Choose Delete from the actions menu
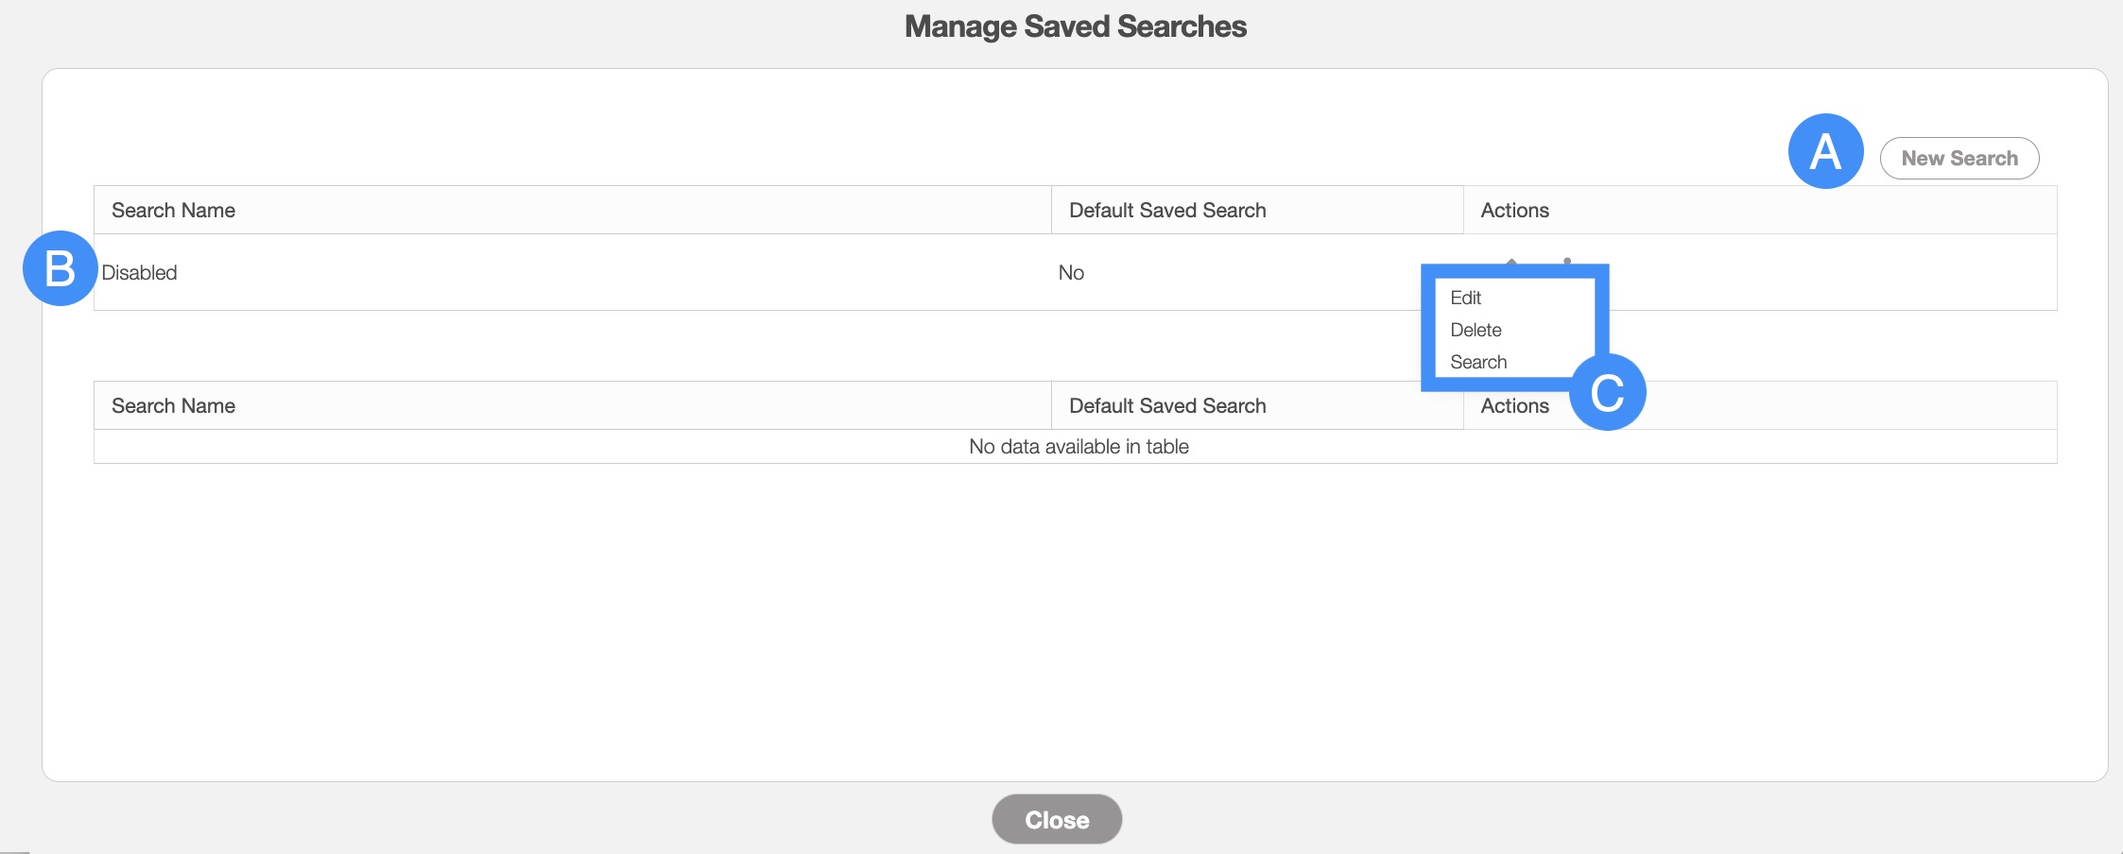 1476,330
